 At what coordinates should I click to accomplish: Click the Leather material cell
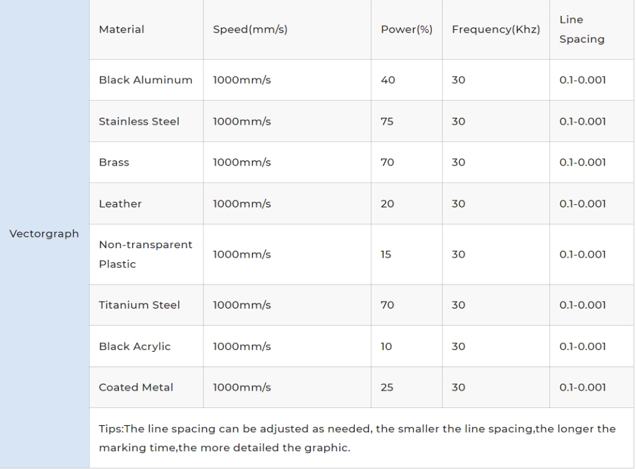click(120, 204)
